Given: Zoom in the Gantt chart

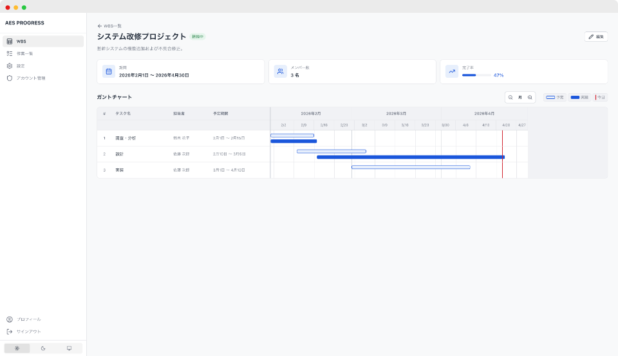Looking at the screenshot, I should (530, 98).
